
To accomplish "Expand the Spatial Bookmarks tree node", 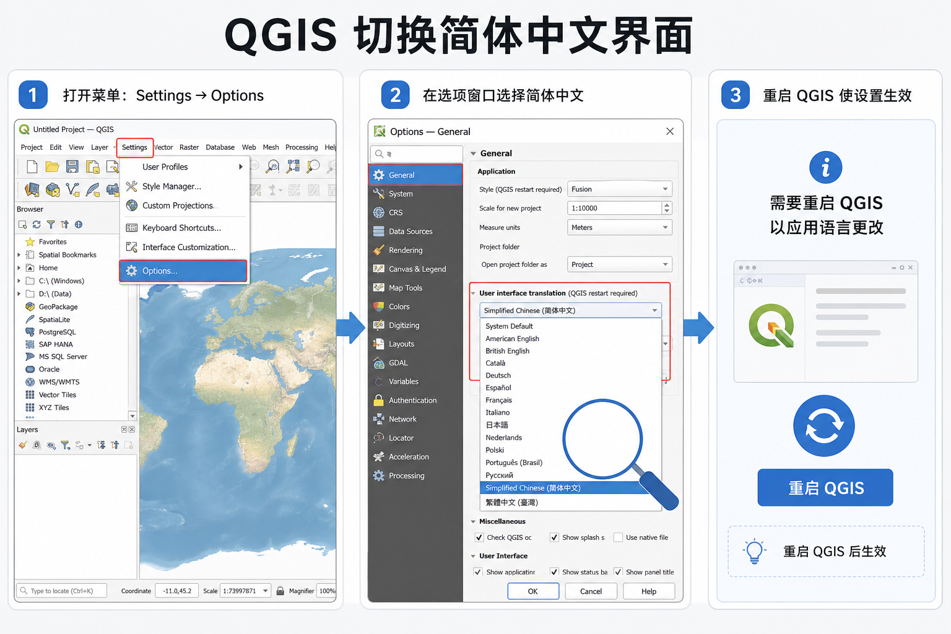I will [x=19, y=254].
